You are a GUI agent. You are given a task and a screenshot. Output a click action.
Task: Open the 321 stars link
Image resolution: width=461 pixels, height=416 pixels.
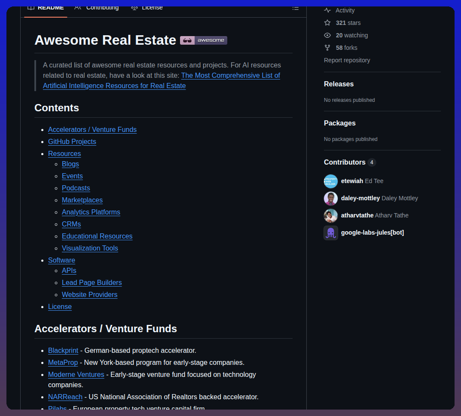click(x=348, y=23)
